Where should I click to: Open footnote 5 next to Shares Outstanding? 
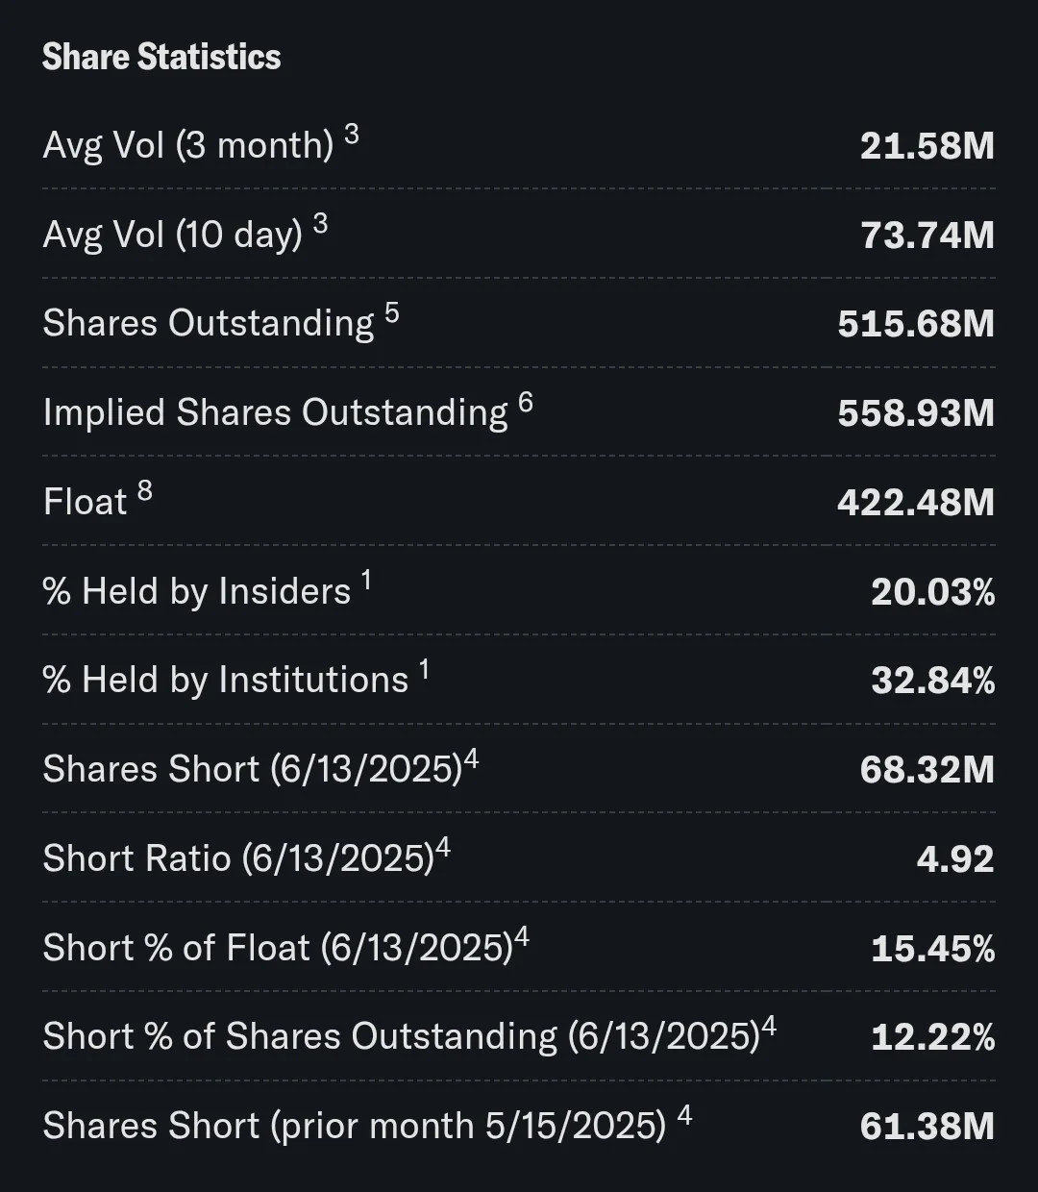[x=391, y=313]
